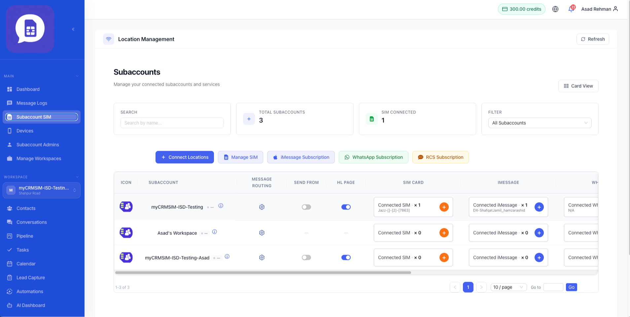Toggle HL Page switch for myCRMSIM-ISD-Testing-Asad
This screenshot has width=630, height=317.
point(346,258)
